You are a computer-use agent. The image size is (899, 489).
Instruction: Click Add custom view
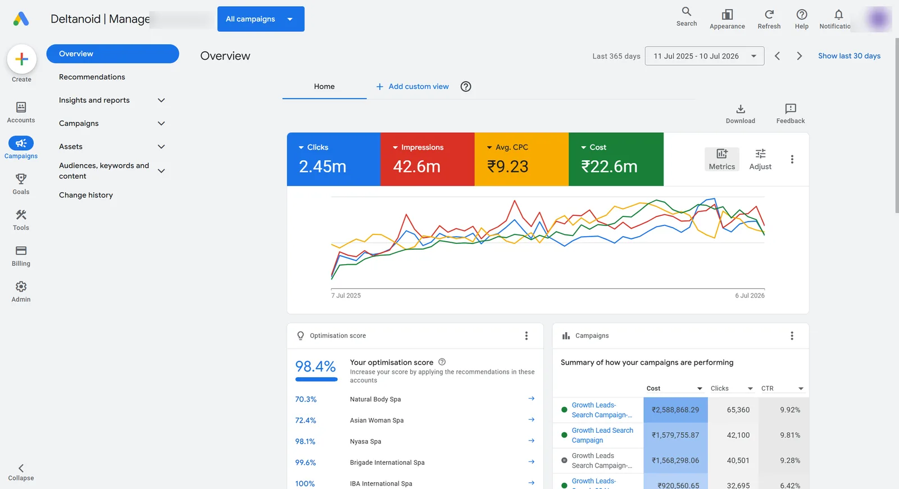[x=412, y=87]
